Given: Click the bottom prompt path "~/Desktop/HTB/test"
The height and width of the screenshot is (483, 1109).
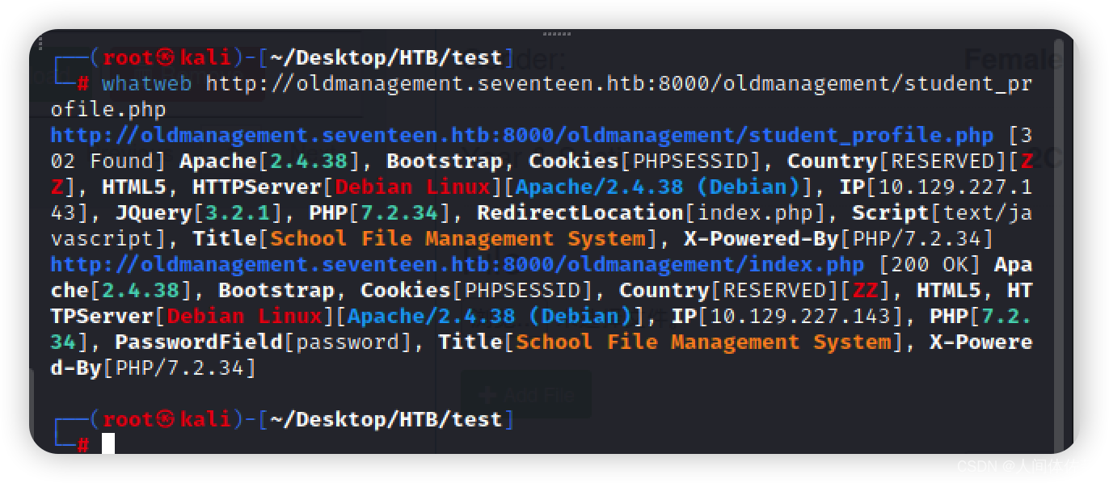Looking at the screenshot, I should [x=386, y=419].
